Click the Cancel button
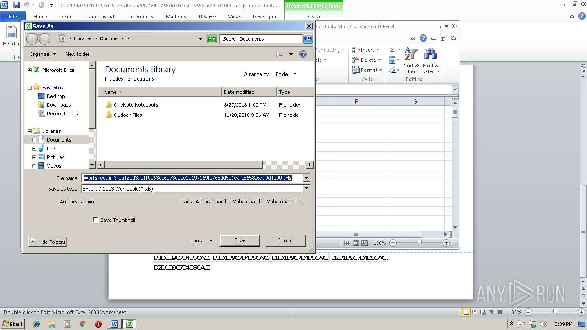The width and height of the screenshot is (587, 330). (x=286, y=241)
